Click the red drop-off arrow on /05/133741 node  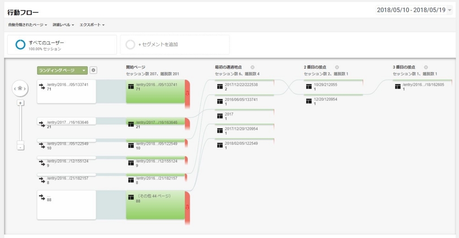click(x=187, y=93)
